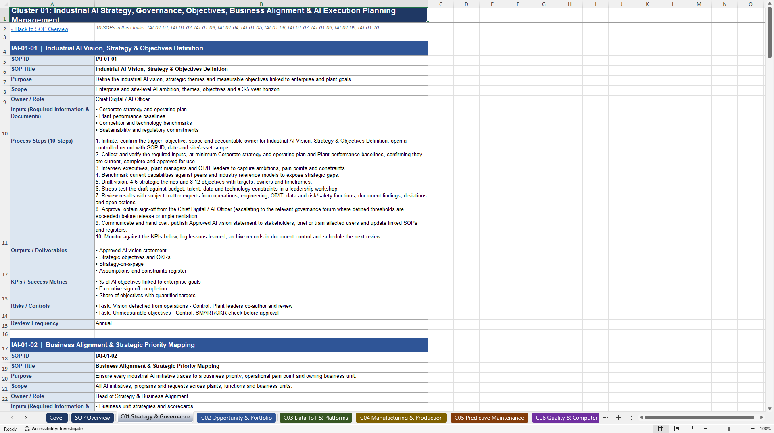Screen dimensions: 774x433
Task: Zoom out with minus button
Action: pos(705,429)
